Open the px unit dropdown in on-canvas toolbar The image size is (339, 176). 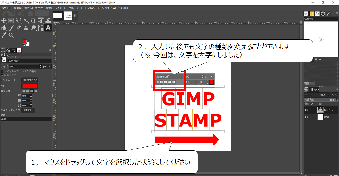[x=208, y=76]
